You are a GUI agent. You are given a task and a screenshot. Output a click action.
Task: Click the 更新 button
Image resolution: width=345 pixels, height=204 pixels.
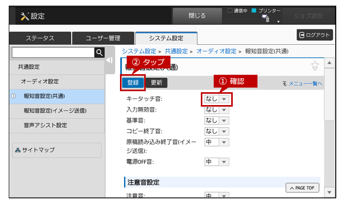click(157, 83)
